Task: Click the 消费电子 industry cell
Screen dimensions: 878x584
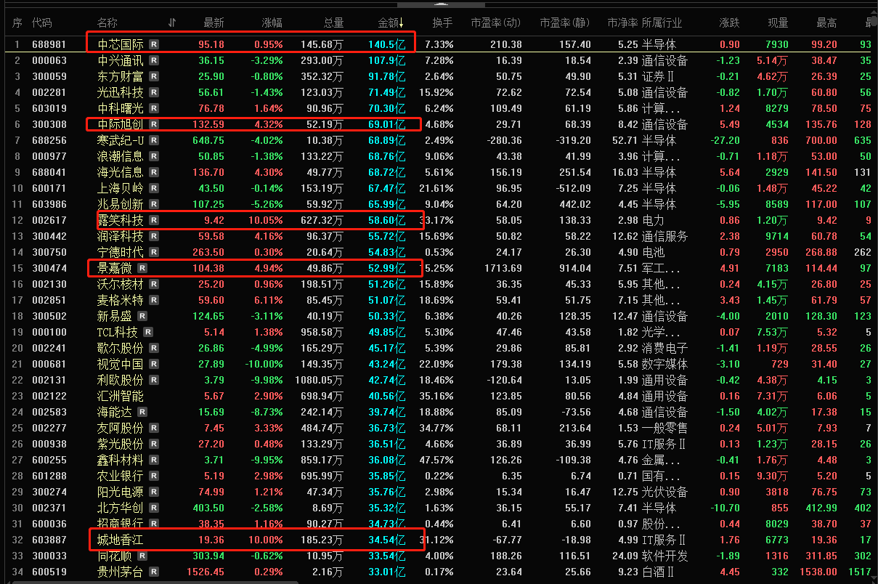Action: [x=664, y=348]
